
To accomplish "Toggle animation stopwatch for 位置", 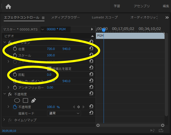I will (15, 49).
